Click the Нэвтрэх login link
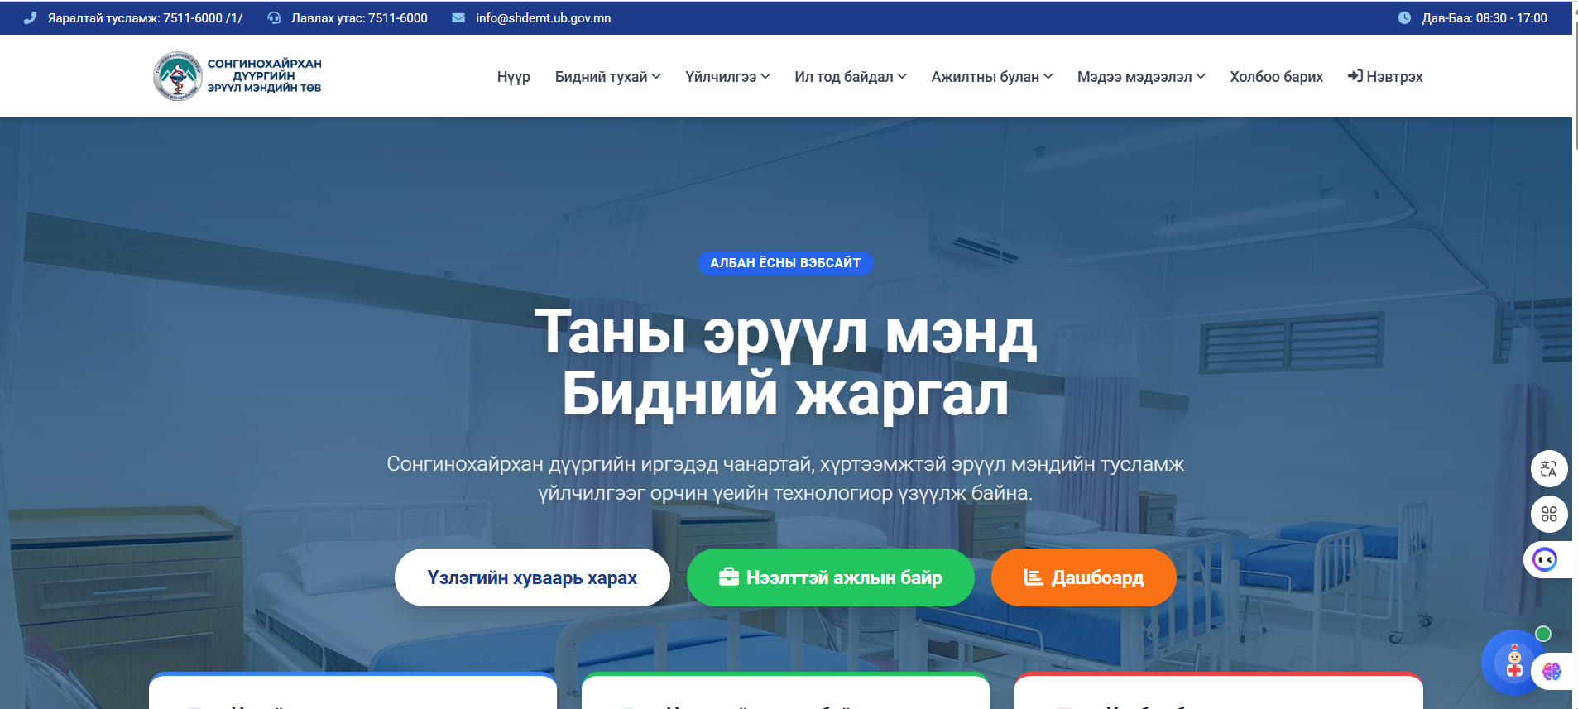Image resolution: width=1578 pixels, height=709 pixels. [1385, 76]
